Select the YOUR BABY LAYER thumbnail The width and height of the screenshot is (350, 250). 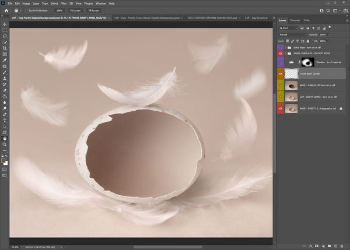292,74
